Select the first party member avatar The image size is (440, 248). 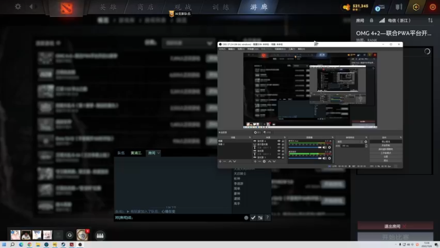click(x=15, y=235)
